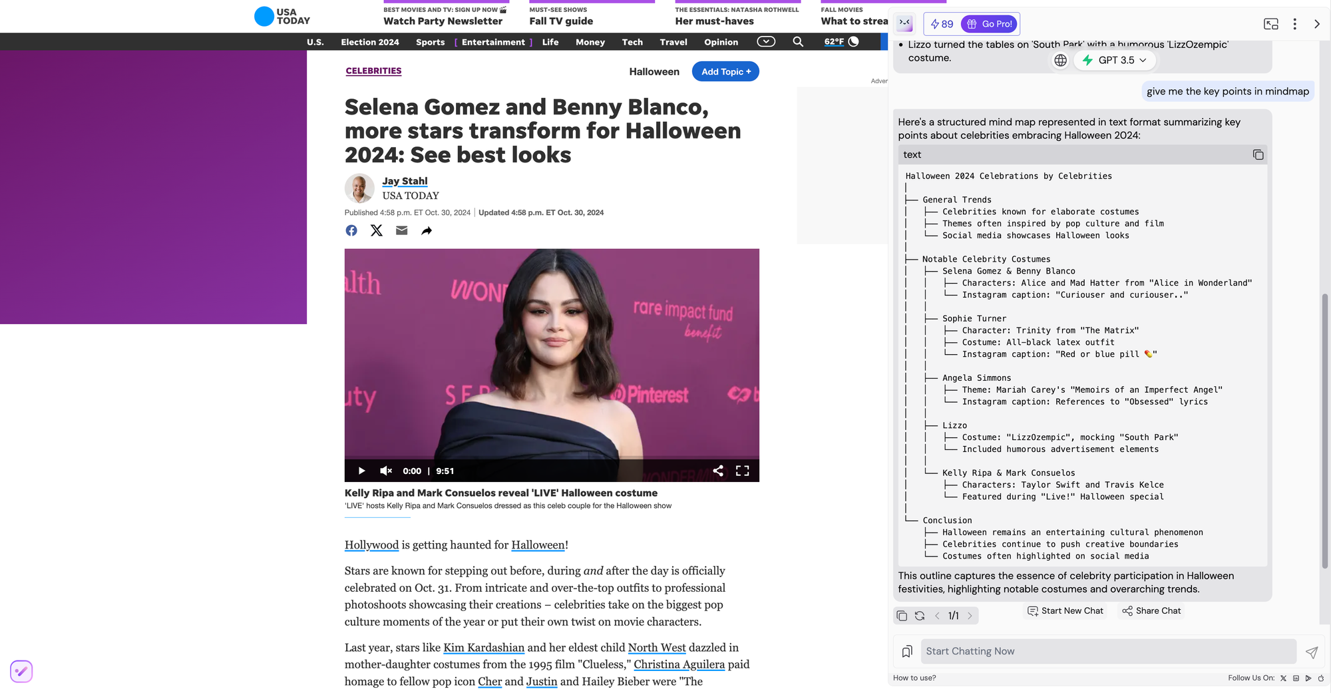Open the three-dot menu in chat panel
This screenshot has height=693, width=1331.
pos(1294,24)
